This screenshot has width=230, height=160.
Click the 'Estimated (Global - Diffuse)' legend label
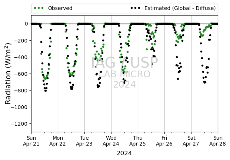pyautogui.click(x=180, y=8)
